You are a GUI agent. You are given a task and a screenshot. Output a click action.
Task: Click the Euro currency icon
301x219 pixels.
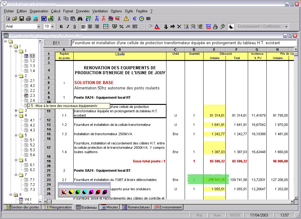pos(135,19)
